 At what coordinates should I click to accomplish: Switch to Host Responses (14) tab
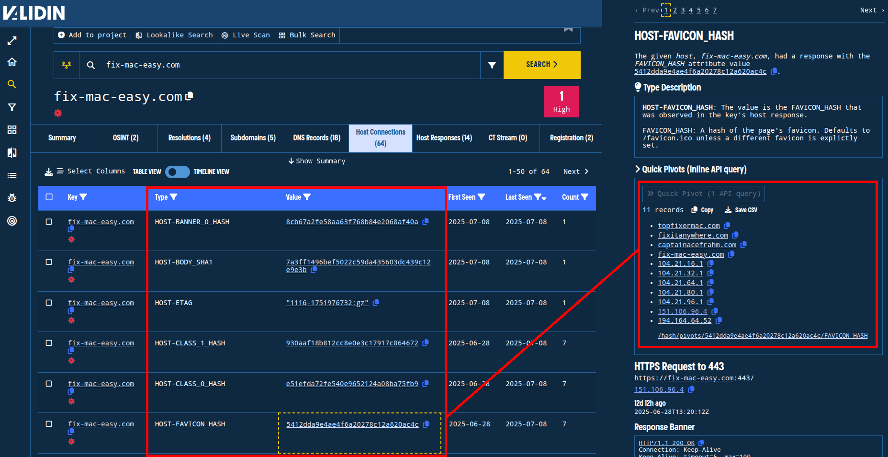(444, 138)
